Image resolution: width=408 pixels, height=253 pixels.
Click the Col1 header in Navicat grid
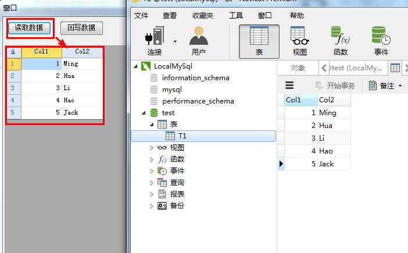click(301, 100)
